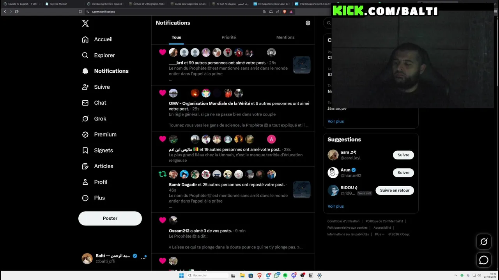Screen dimensions: 499x280
Task: Open Politique de Confidentialité link
Action: click(384, 221)
